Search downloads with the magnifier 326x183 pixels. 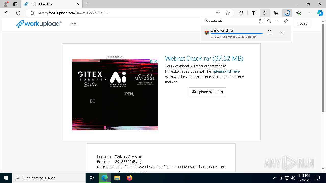point(269,21)
